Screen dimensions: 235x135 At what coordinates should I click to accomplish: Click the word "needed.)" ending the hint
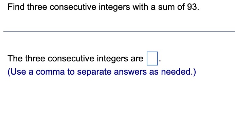pos(178,72)
